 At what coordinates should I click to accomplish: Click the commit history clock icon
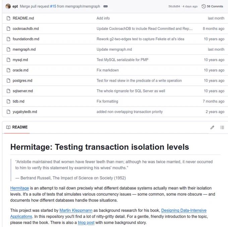tap(204, 6)
